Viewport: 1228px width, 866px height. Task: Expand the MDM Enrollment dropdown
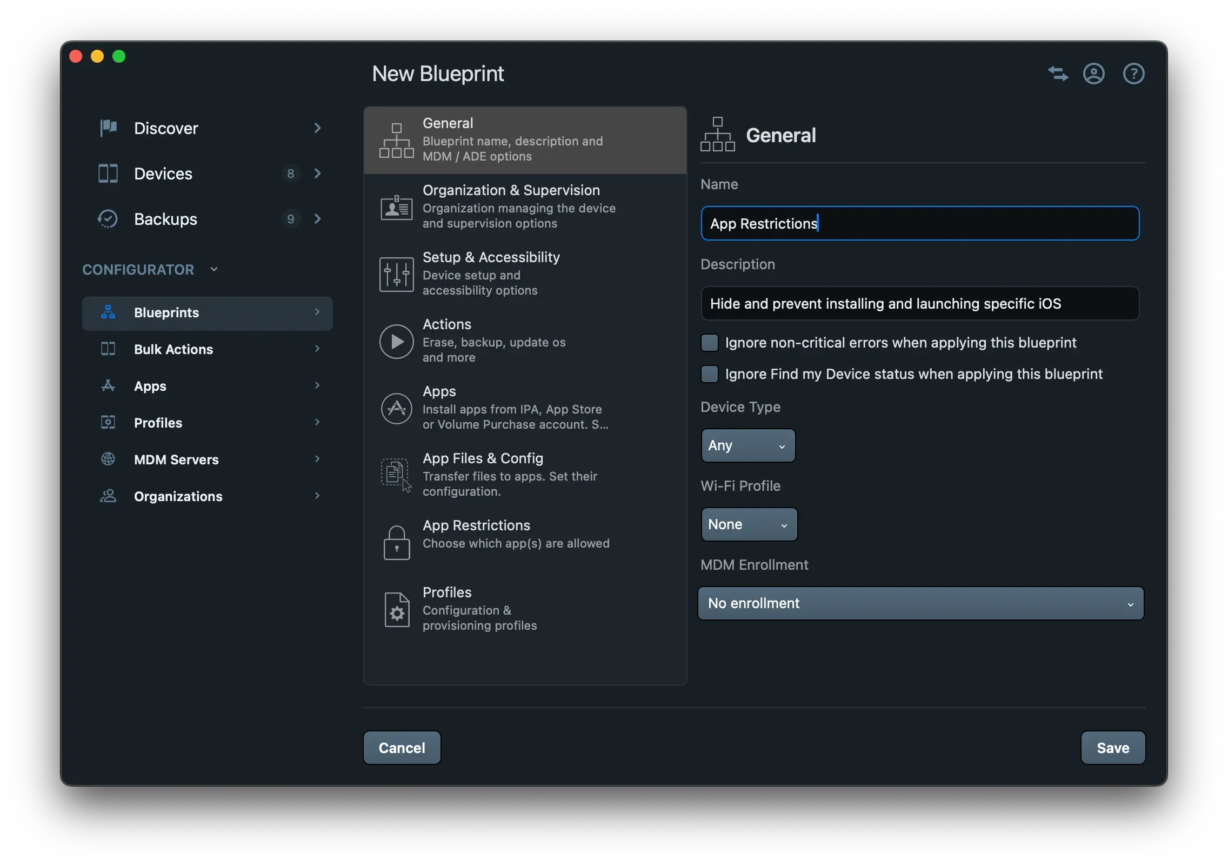pos(920,603)
